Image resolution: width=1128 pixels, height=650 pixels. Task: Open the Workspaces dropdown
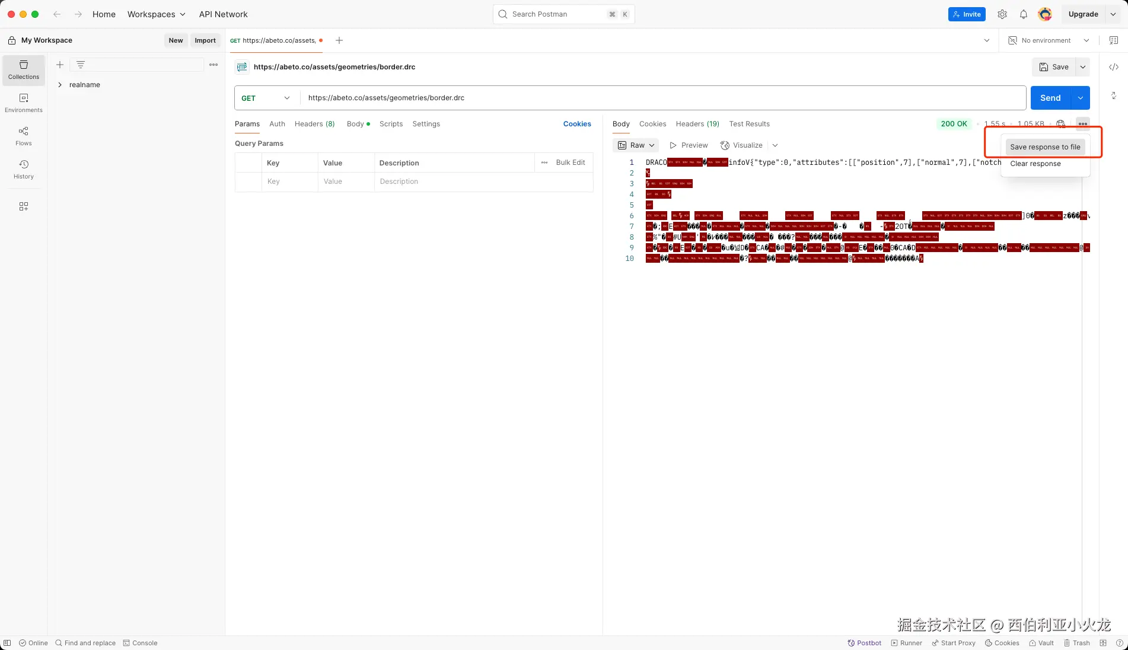pyautogui.click(x=157, y=14)
